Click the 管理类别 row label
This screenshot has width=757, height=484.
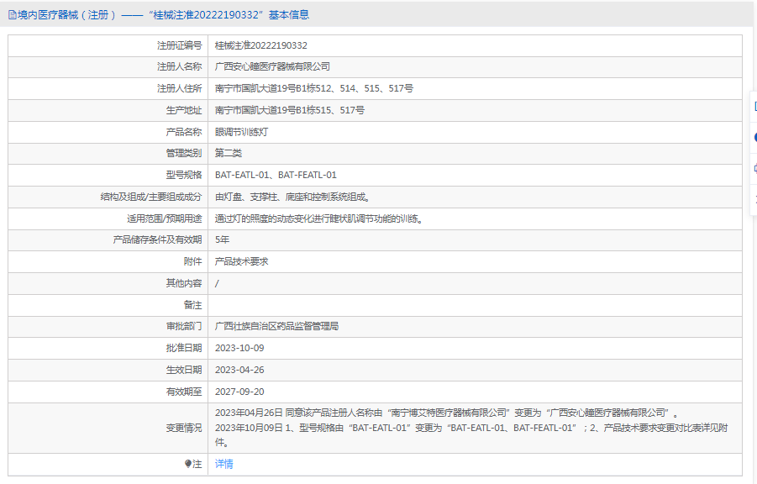(183, 153)
